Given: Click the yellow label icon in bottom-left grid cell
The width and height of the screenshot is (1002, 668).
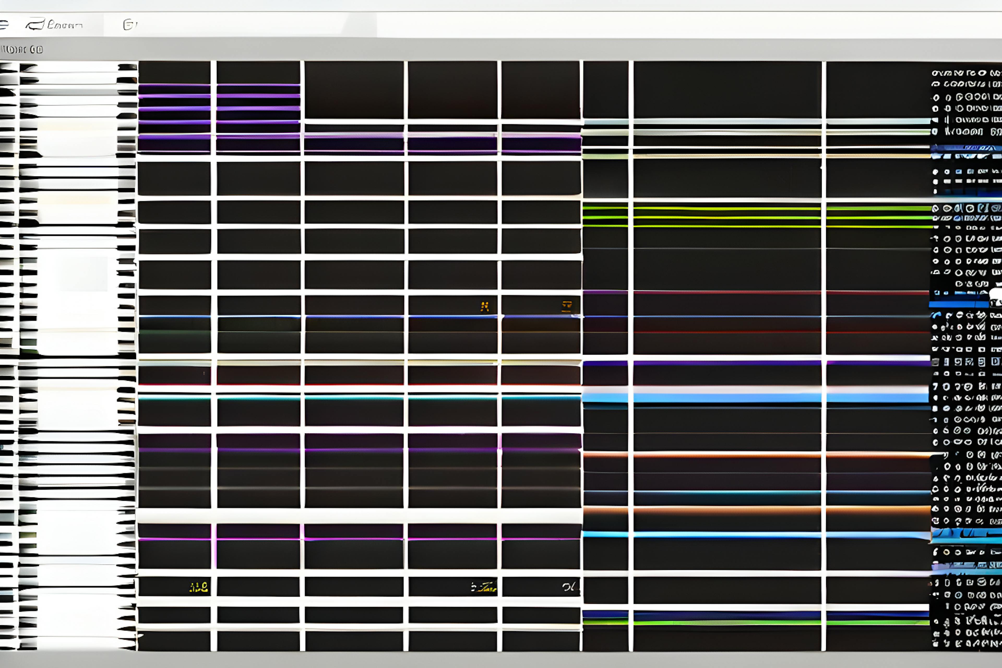Looking at the screenshot, I should (x=199, y=587).
